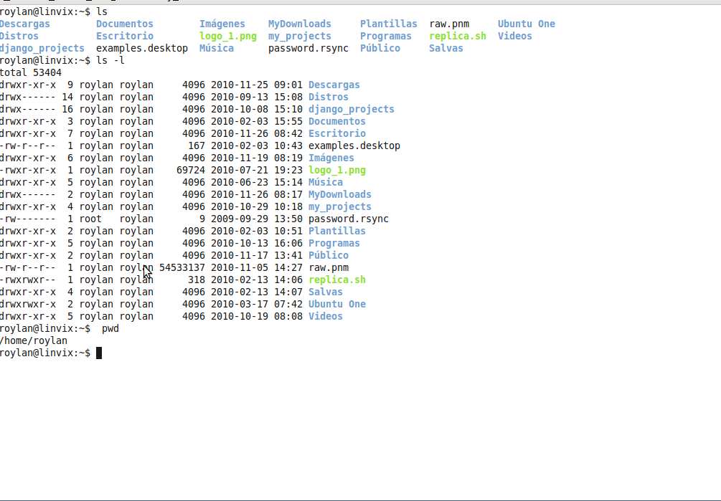Click the 69724 file size value
This screenshot has height=501, width=721.
coord(190,170)
